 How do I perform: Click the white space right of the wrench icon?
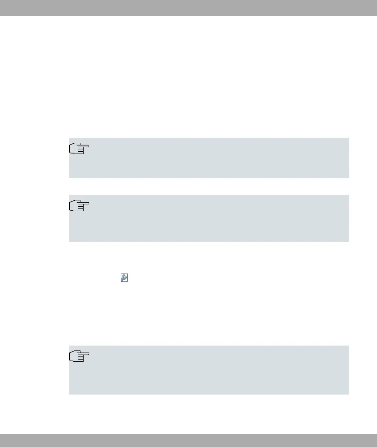[x=210, y=278]
